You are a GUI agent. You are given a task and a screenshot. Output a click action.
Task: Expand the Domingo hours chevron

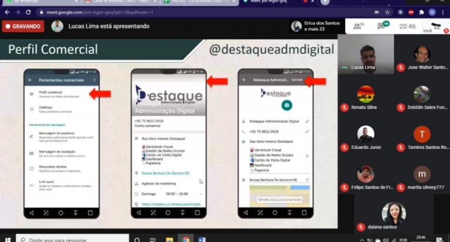[x=201, y=194]
